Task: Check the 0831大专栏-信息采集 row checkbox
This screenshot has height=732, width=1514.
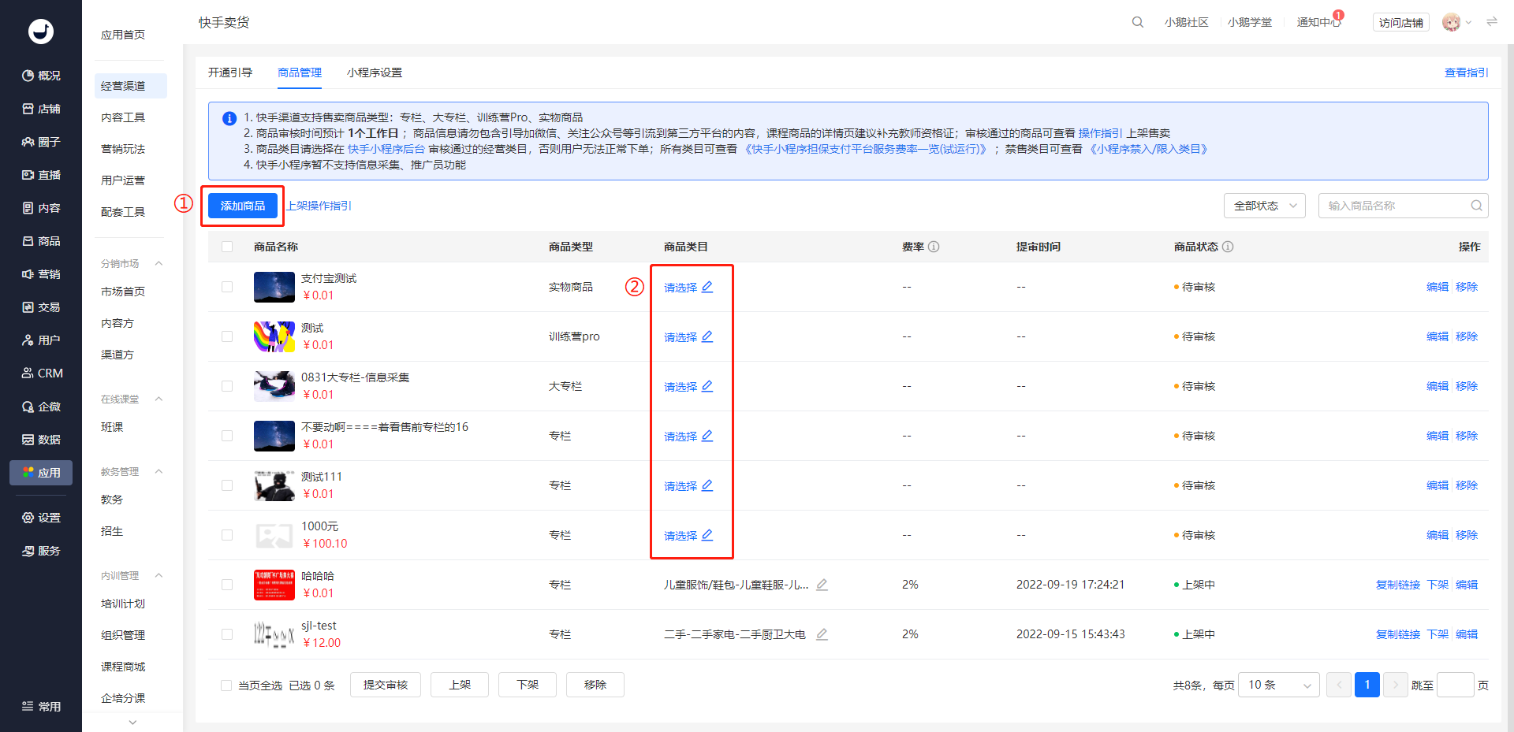Action: [227, 386]
